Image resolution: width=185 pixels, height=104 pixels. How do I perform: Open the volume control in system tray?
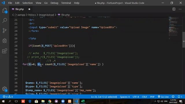point(162,101)
